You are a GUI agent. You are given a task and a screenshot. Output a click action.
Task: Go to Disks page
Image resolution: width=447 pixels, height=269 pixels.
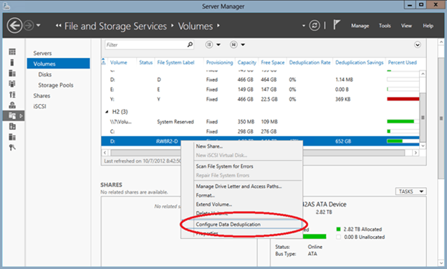click(45, 75)
